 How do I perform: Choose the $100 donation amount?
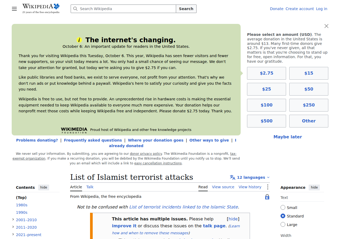point(266,105)
